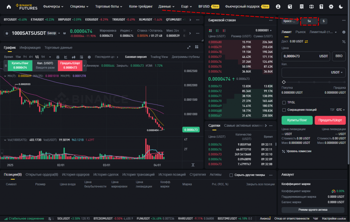Open the Активы tab
The width and height of the screenshot is (350, 222).
point(215,175)
